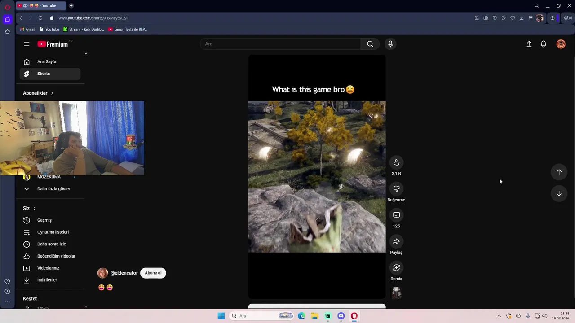Image resolution: width=575 pixels, height=323 pixels.
Task: Reload the page
Action: (x=40, y=18)
